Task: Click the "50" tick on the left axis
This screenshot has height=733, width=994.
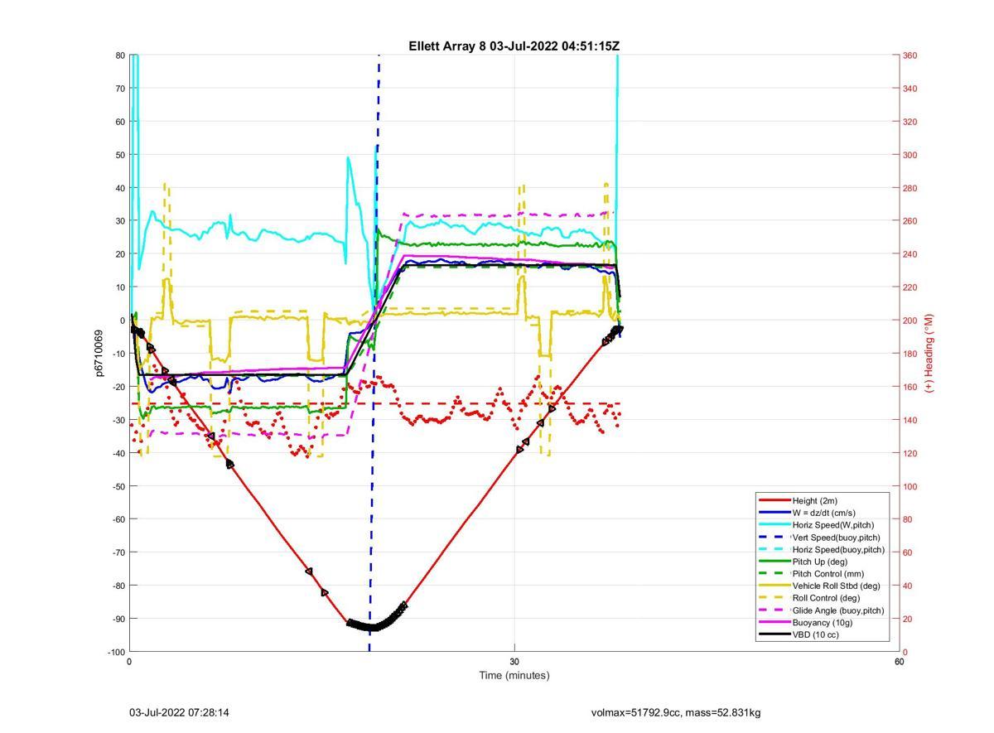Action: coord(120,155)
